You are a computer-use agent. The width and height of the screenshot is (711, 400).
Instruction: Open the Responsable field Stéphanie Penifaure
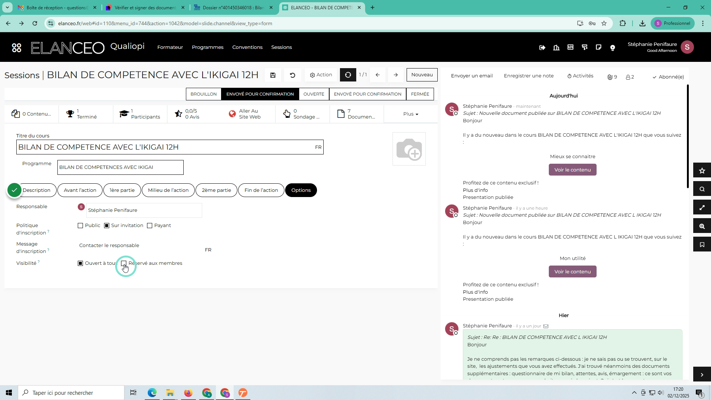point(144,210)
